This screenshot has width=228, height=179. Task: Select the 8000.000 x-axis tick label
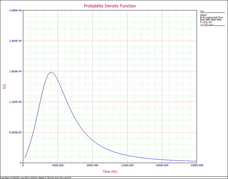(x=92, y=166)
